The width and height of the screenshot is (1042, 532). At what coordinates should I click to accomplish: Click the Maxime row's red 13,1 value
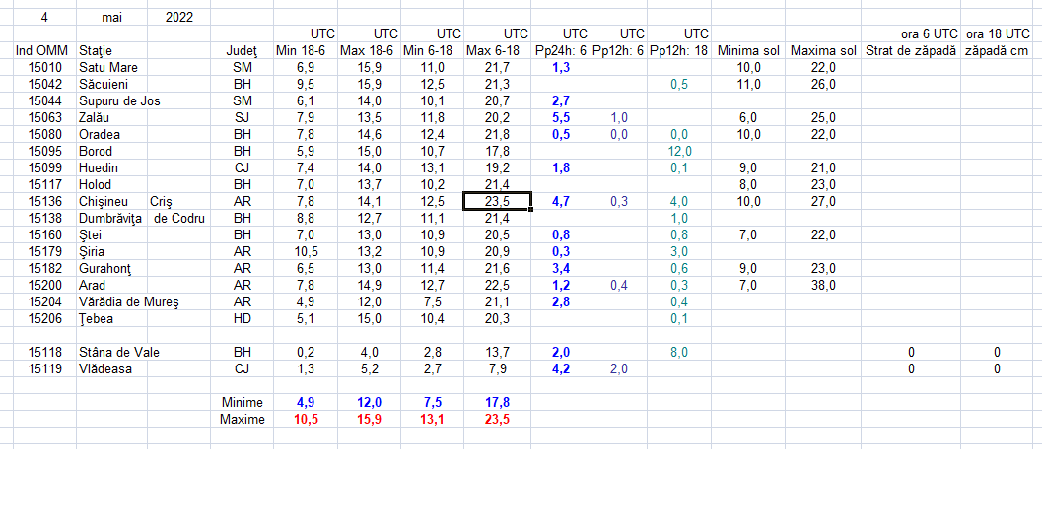432,419
